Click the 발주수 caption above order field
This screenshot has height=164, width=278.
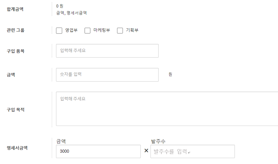(158, 141)
